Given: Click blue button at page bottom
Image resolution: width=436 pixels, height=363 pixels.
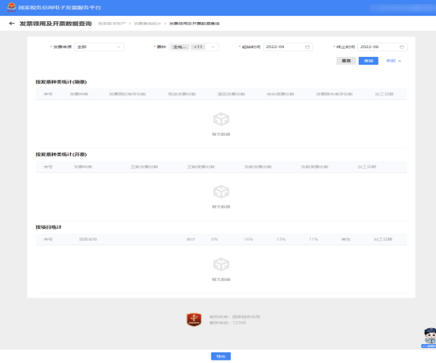Looking at the screenshot, I should pyautogui.click(x=221, y=357).
